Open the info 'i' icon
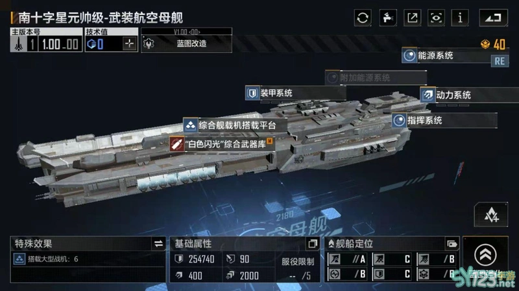 point(460,17)
